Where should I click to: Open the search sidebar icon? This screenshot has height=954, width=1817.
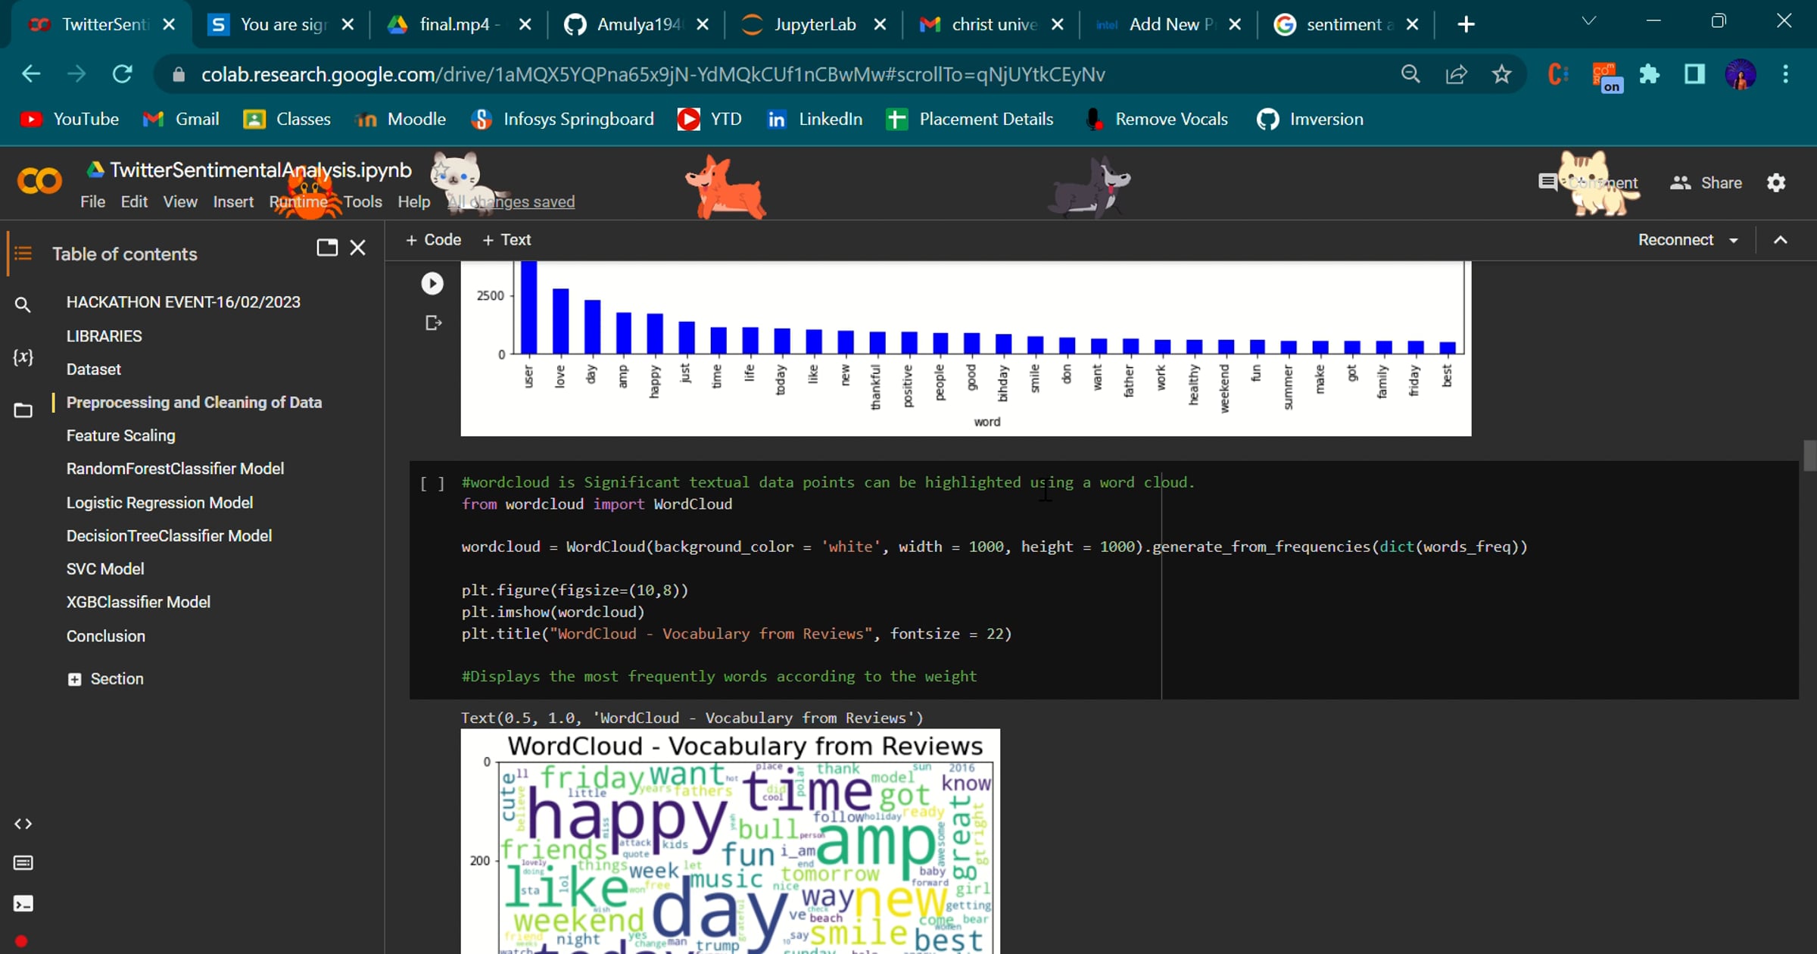[x=23, y=304]
